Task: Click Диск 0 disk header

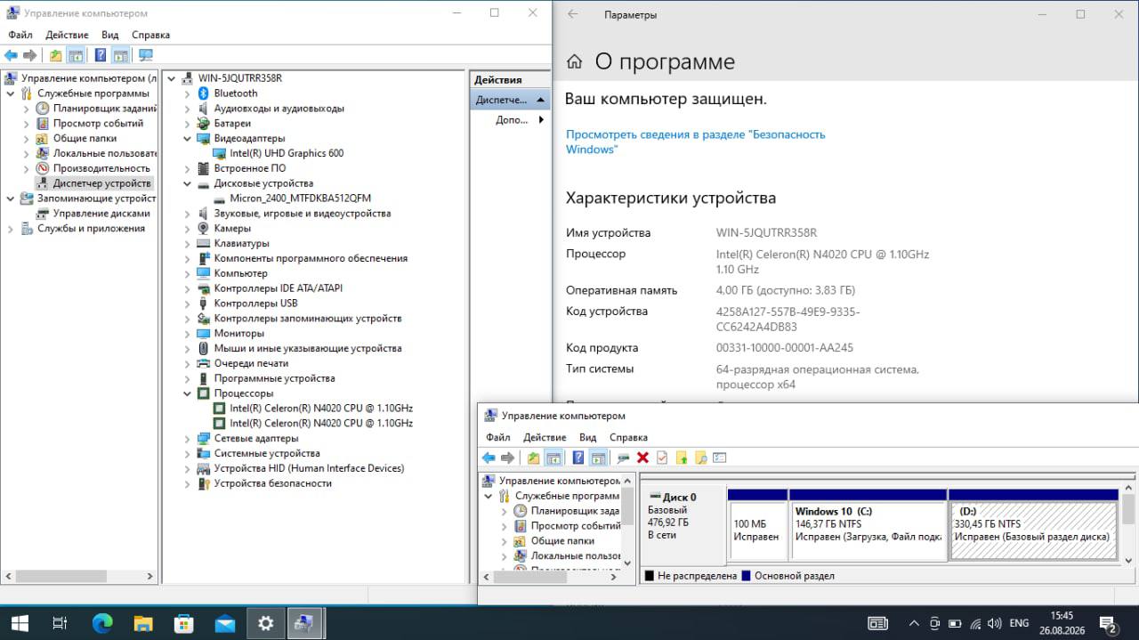Action: pyautogui.click(x=683, y=525)
